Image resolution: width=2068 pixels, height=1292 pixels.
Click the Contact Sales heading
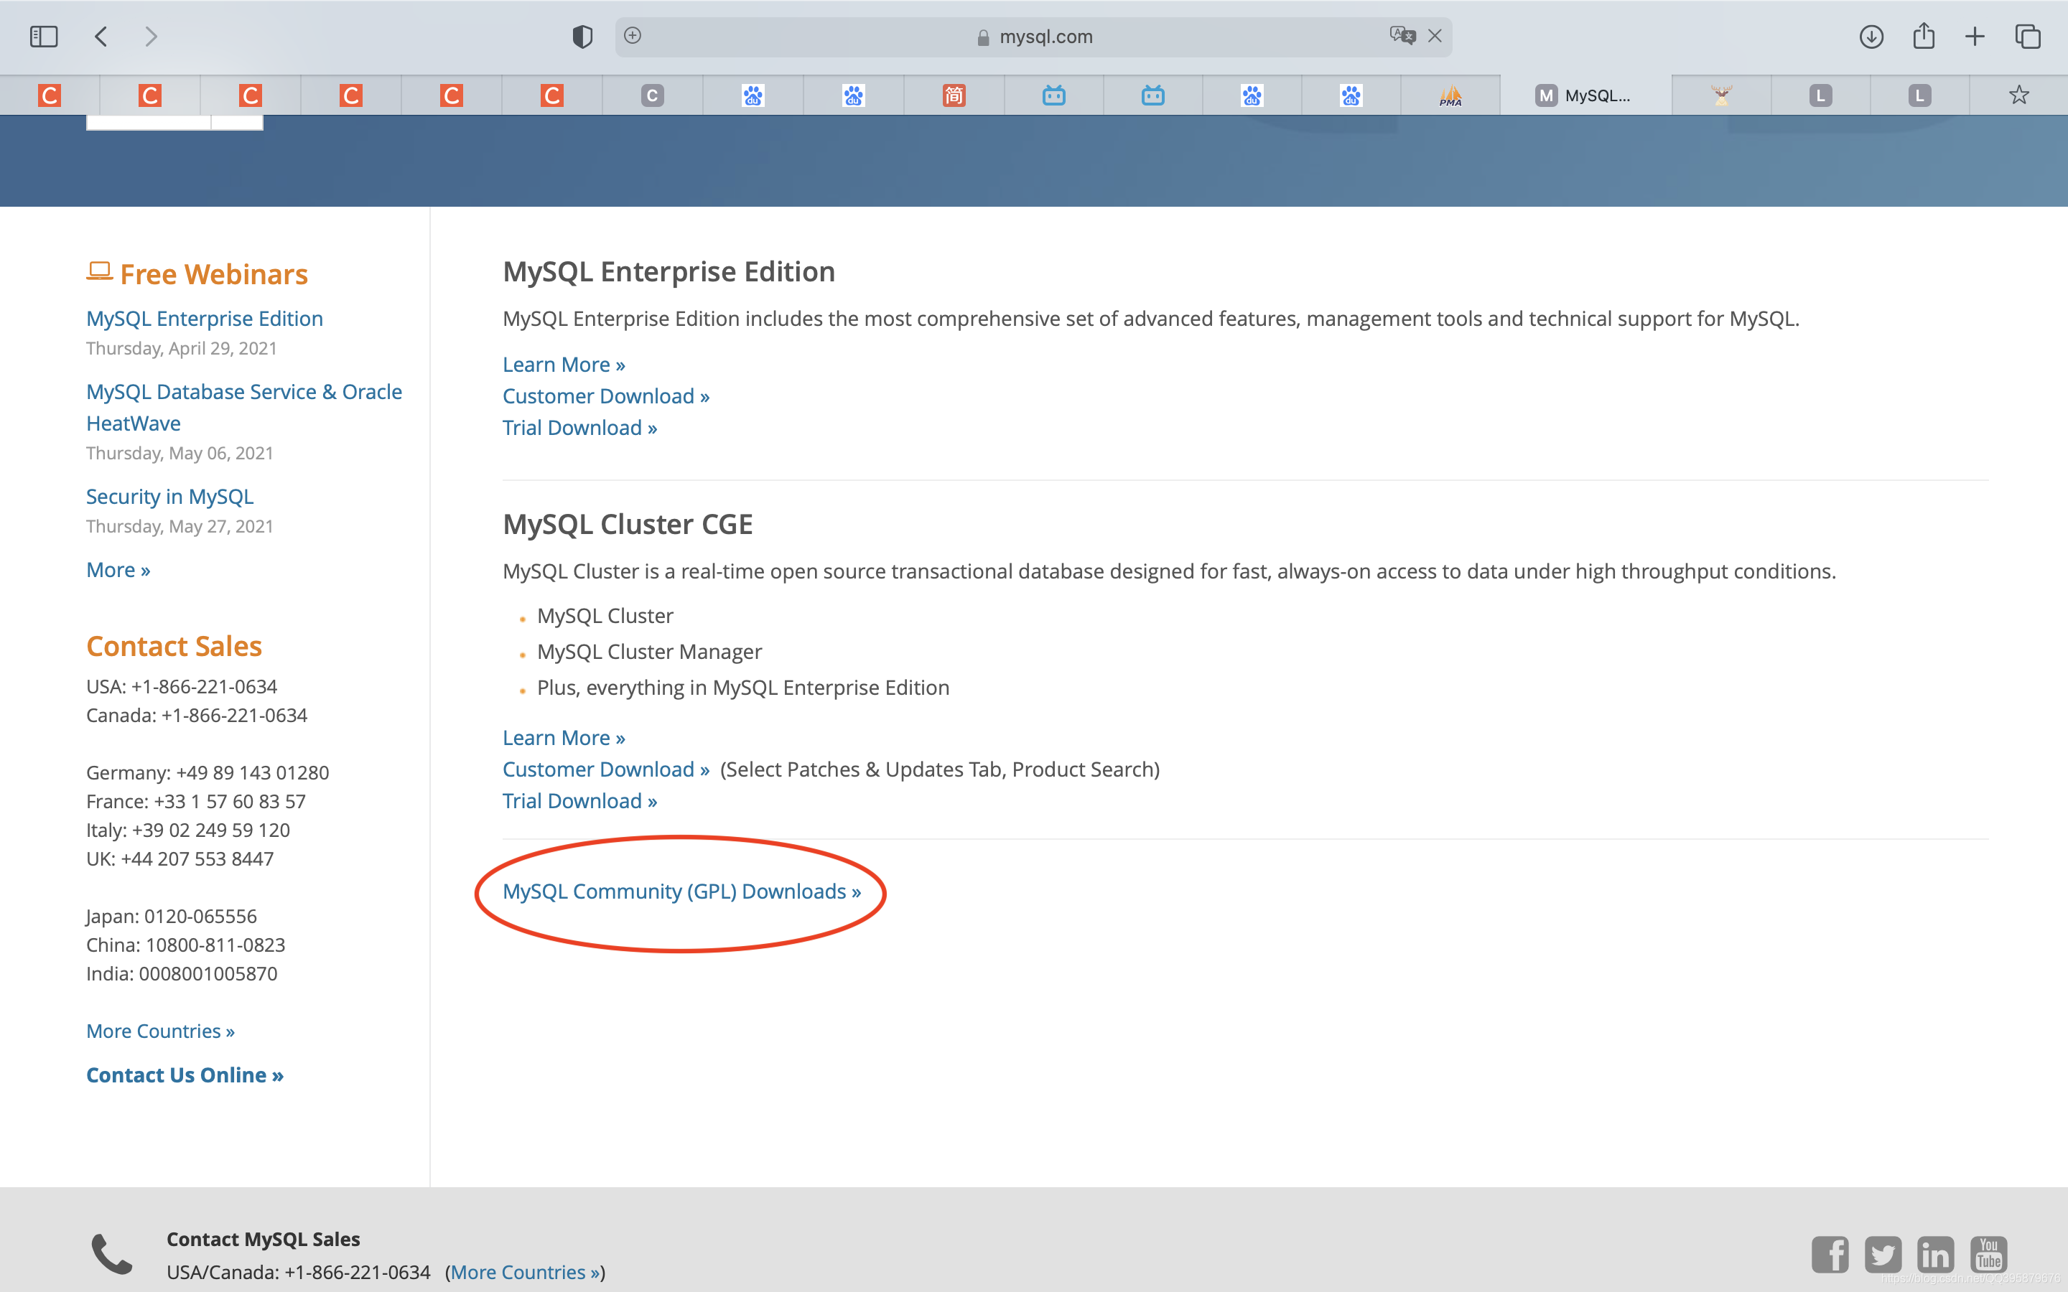pos(174,647)
